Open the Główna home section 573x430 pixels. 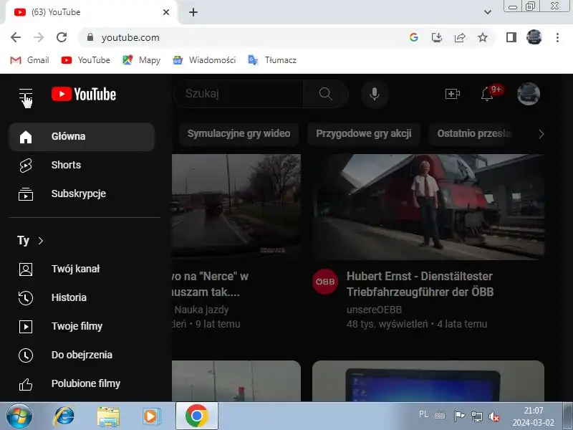coord(82,137)
